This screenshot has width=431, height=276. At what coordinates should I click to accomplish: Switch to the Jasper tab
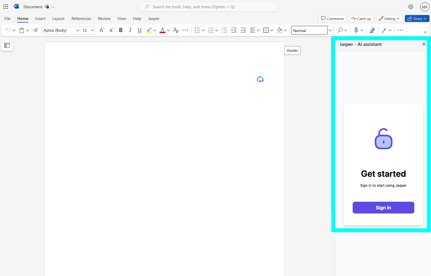point(154,18)
